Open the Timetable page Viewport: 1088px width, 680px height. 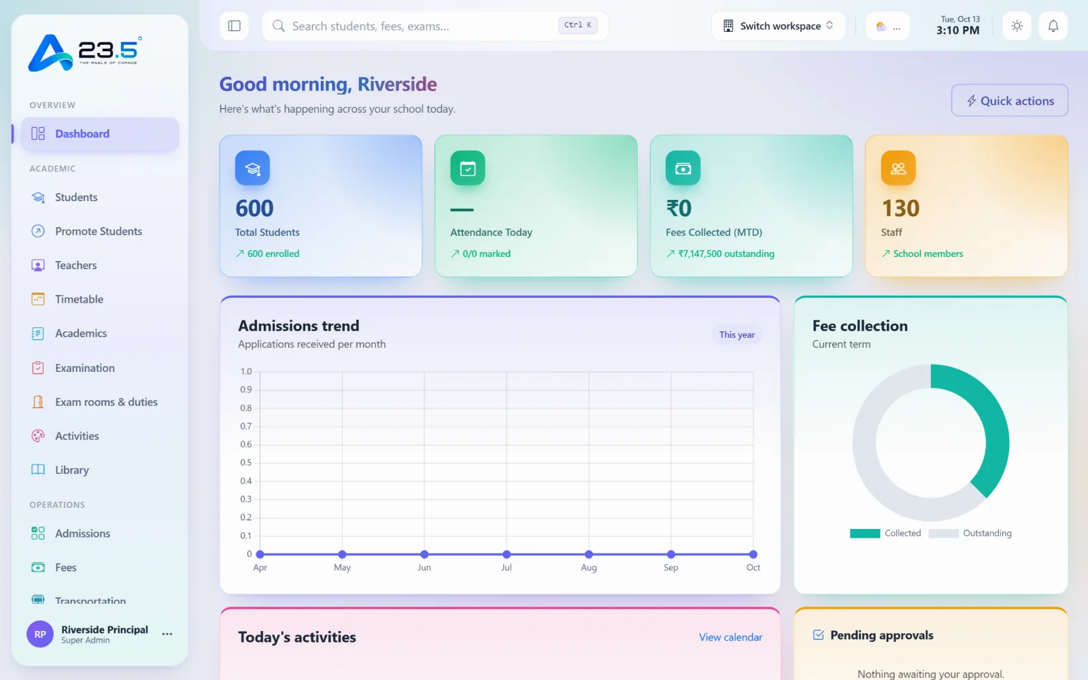[x=99, y=299]
